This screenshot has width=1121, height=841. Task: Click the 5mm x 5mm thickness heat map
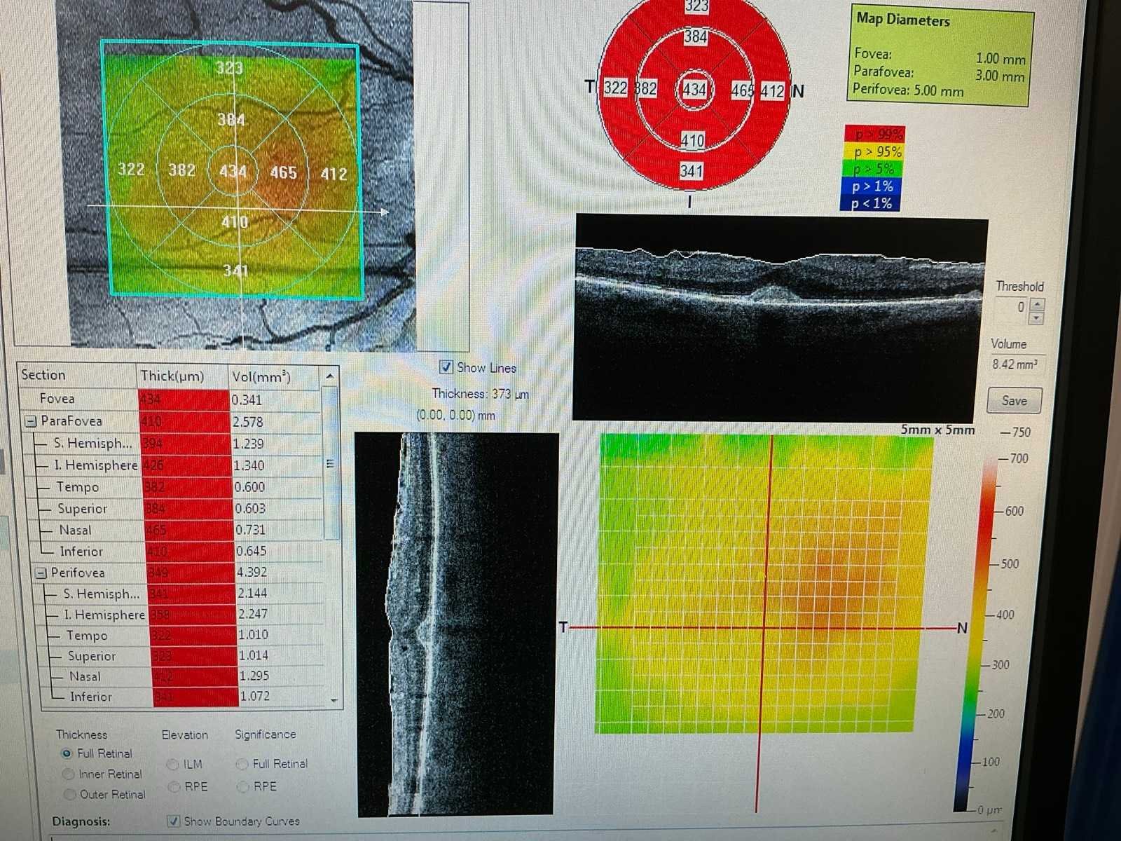point(764,582)
